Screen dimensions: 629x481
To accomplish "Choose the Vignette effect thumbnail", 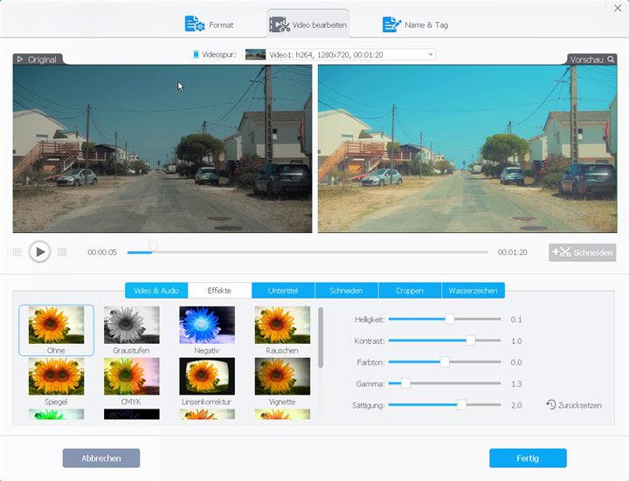I will tap(282, 377).
